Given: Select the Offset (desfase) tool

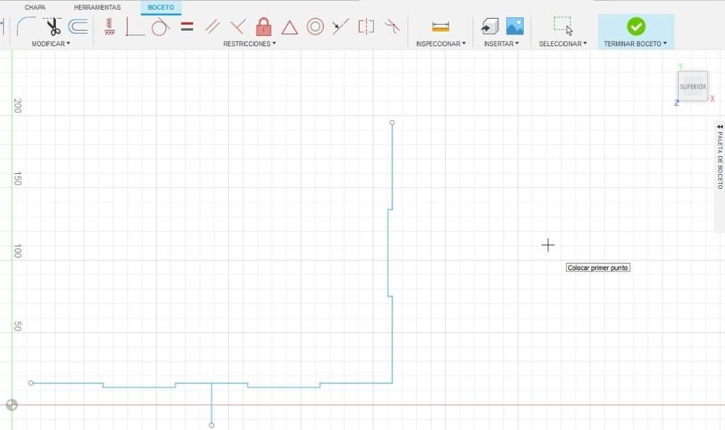Looking at the screenshot, I should coord(78,26).
